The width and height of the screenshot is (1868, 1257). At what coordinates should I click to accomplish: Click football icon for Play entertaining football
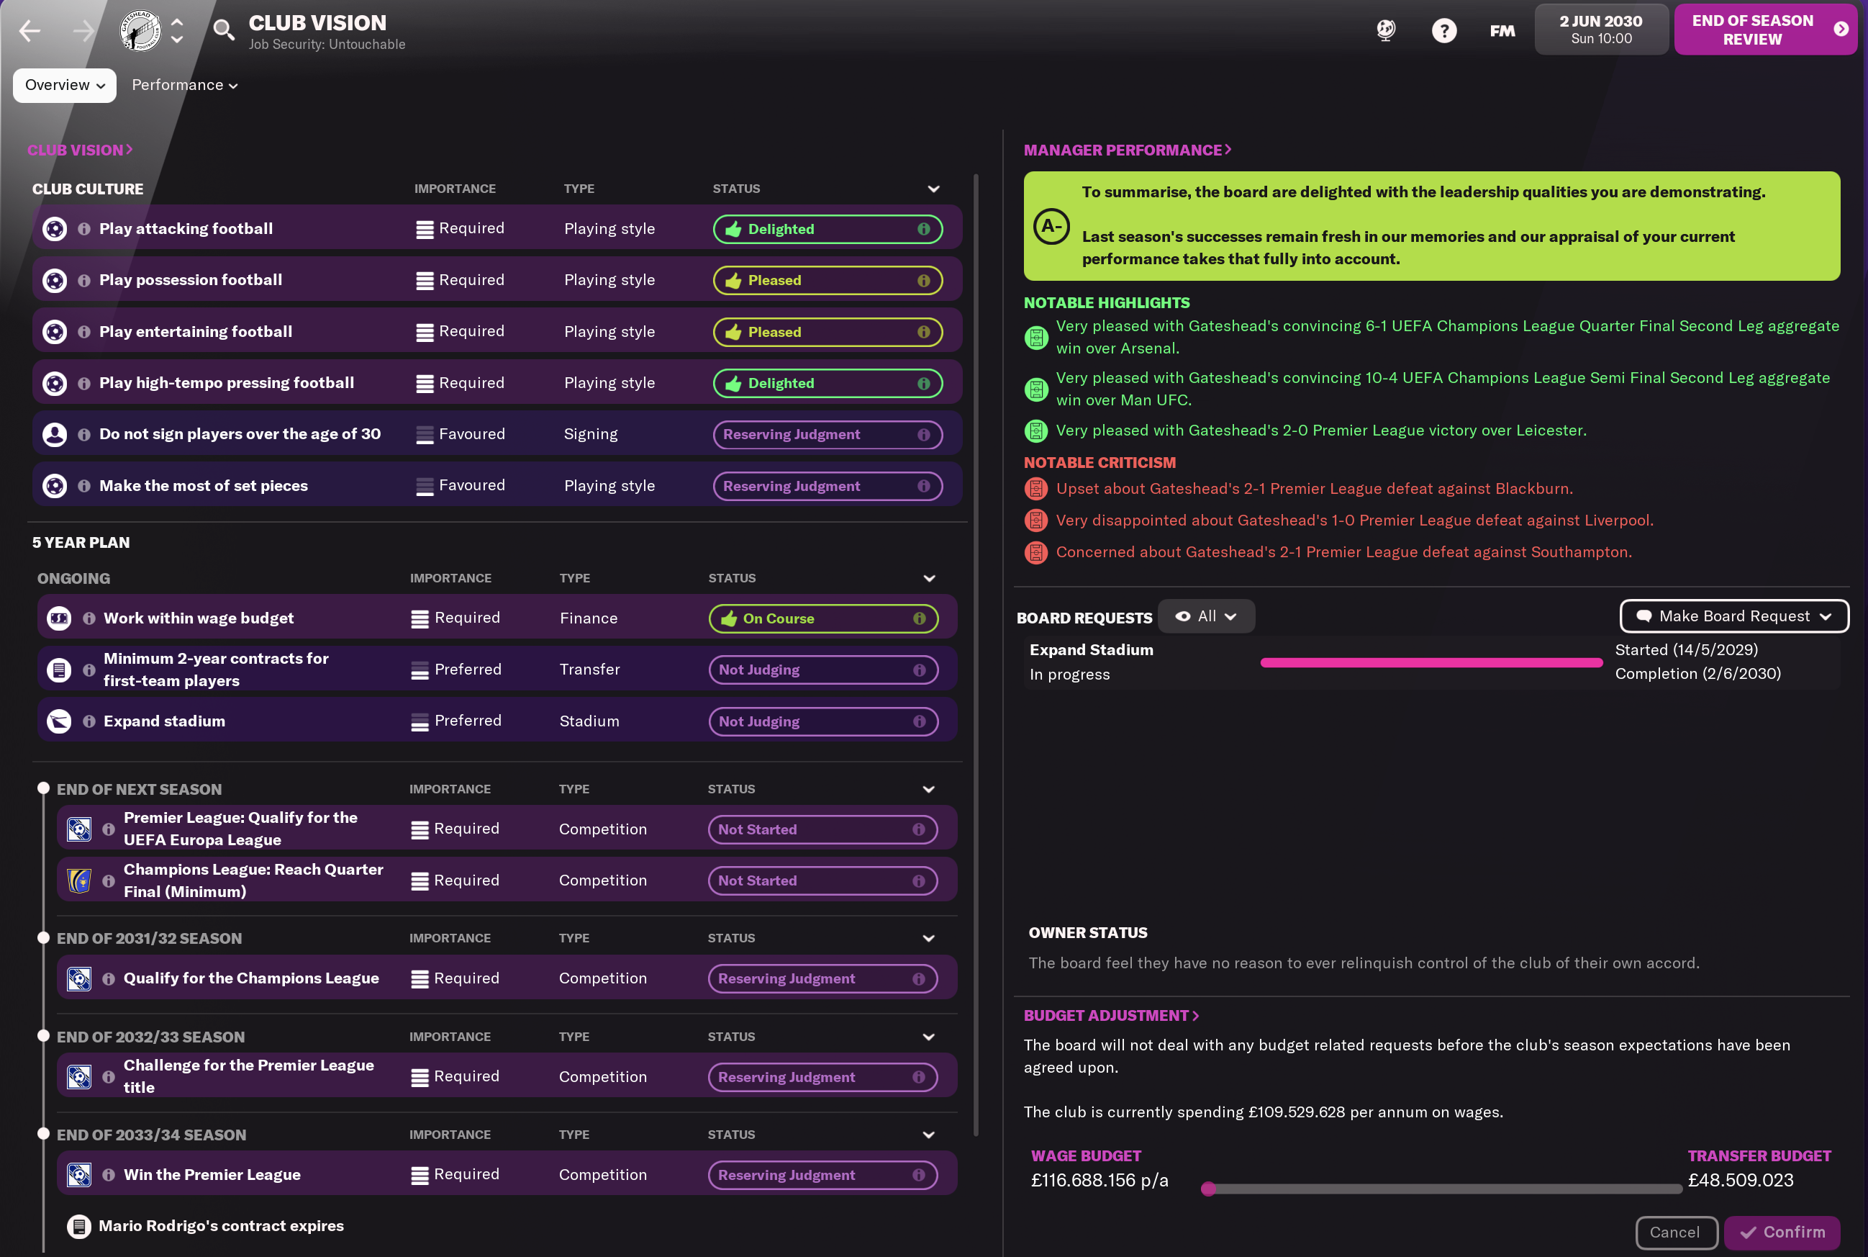(x=55, y=332)
